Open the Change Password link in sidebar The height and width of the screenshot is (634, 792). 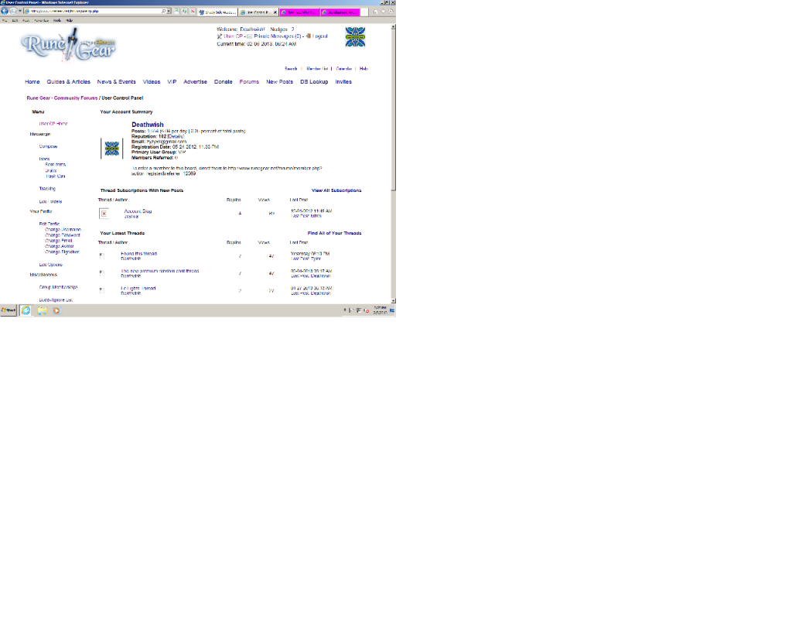coord(63,235)
